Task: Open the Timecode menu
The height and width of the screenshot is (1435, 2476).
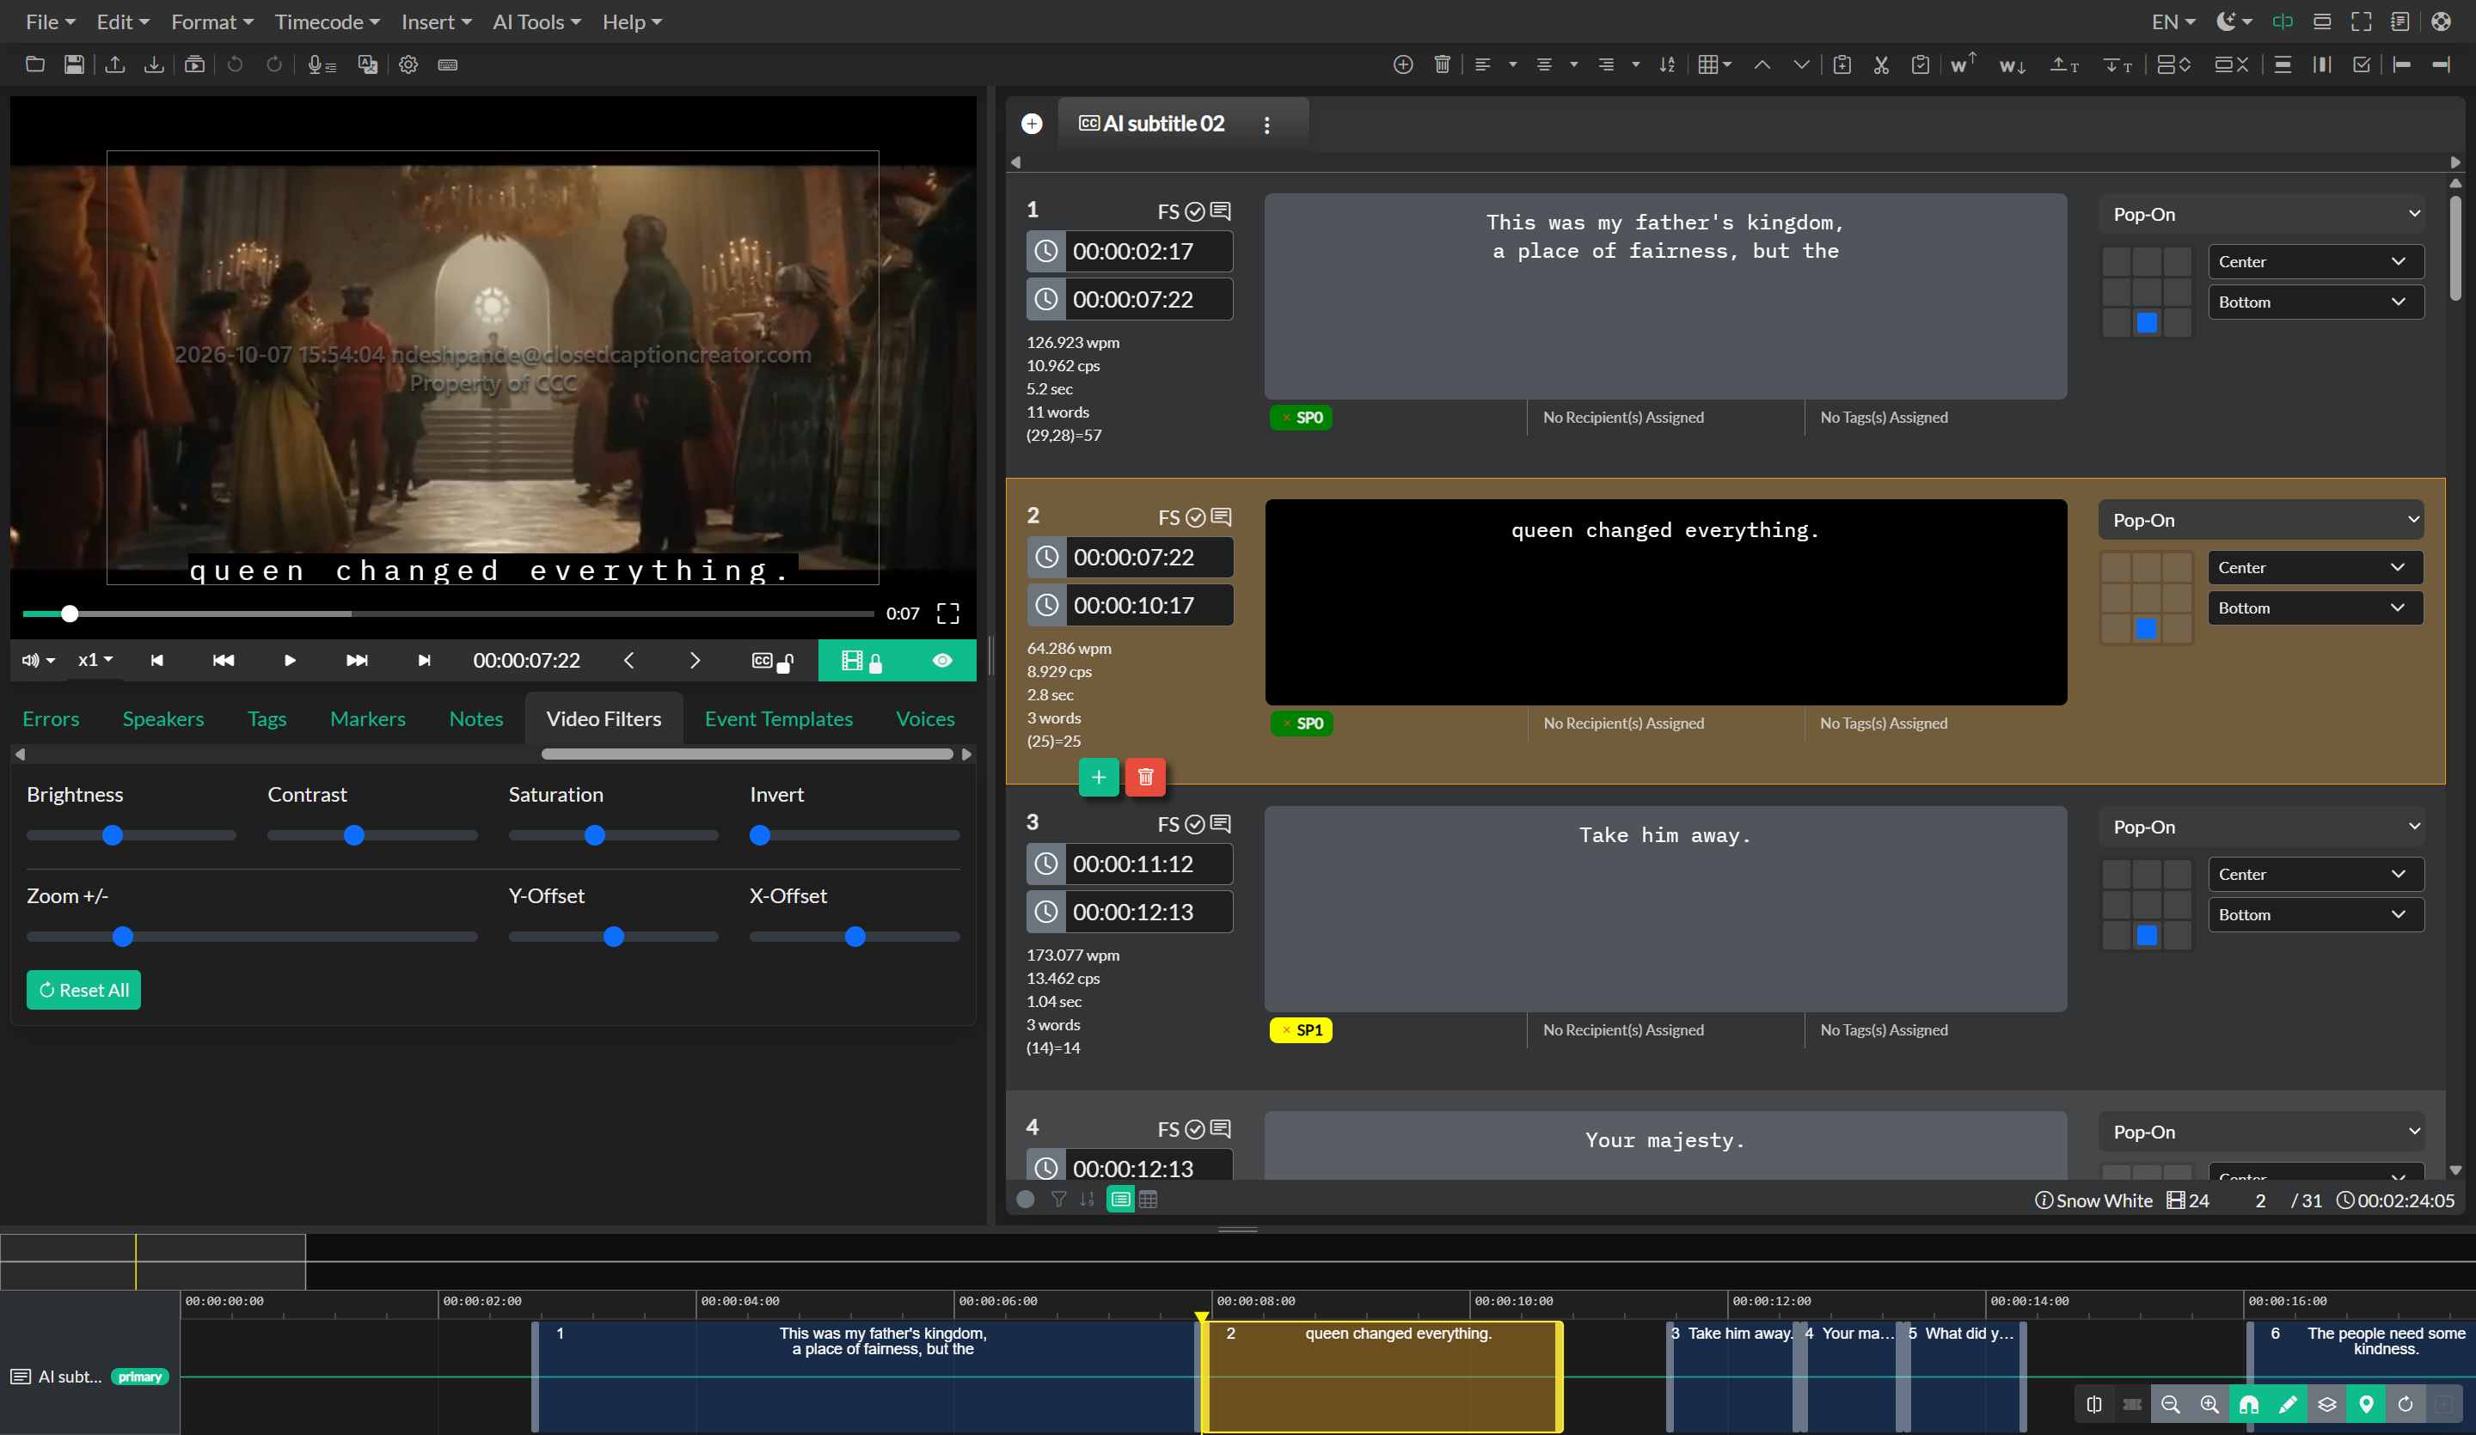Action: point(328,21)
